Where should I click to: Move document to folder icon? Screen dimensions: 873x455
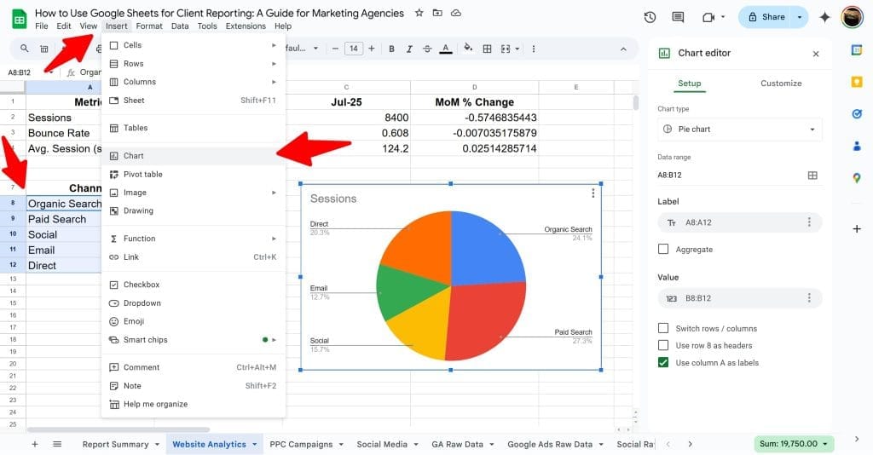(437, 13)
